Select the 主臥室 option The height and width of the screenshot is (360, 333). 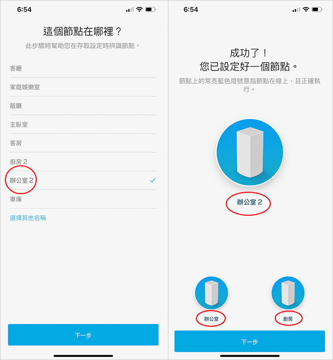[83, 124]
